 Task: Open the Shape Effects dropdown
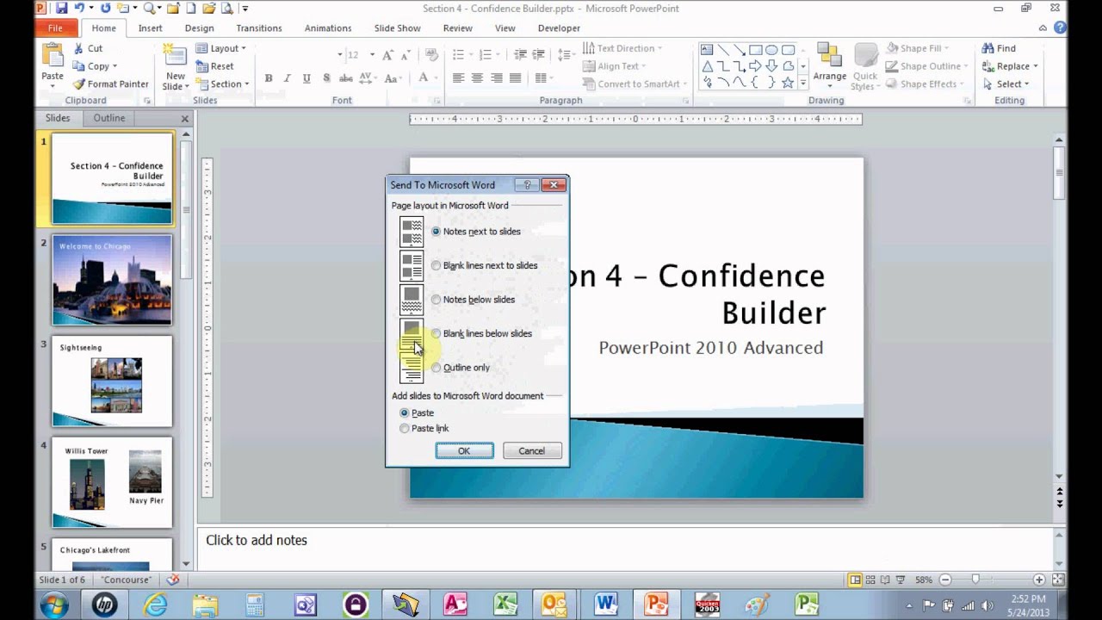pyautogui.click(x=926, y=84)
